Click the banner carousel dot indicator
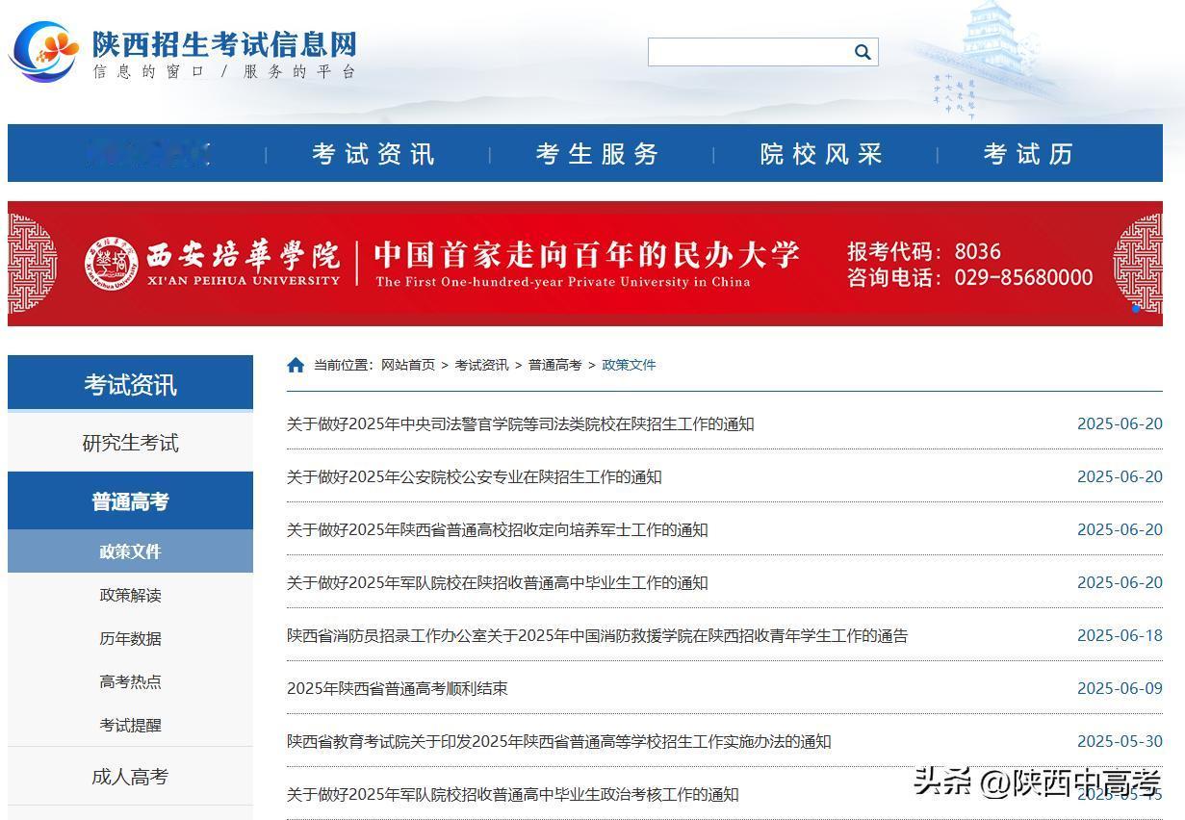The height and width of the screenshot is (820, 1185). tap(1136, 309)
